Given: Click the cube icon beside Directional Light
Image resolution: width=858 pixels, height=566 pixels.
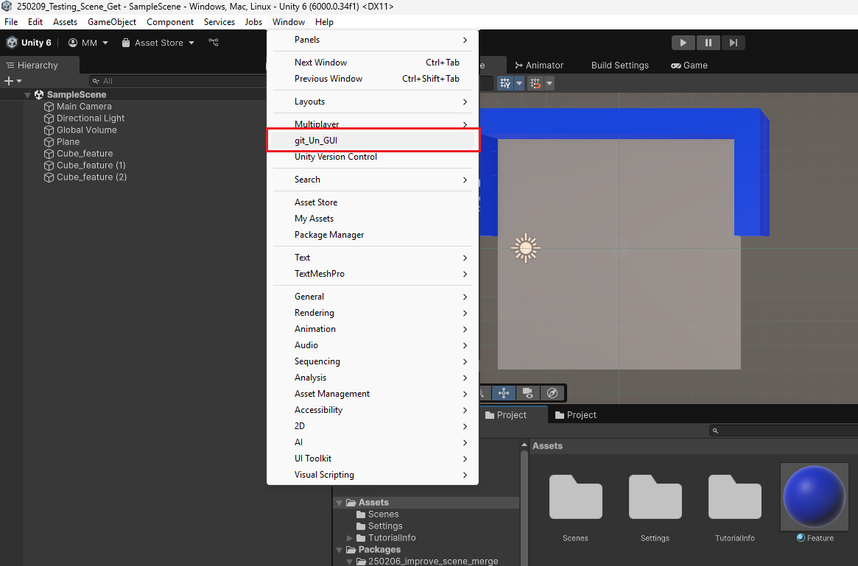Looking at the screenshot, I should (x=49, y=118).
